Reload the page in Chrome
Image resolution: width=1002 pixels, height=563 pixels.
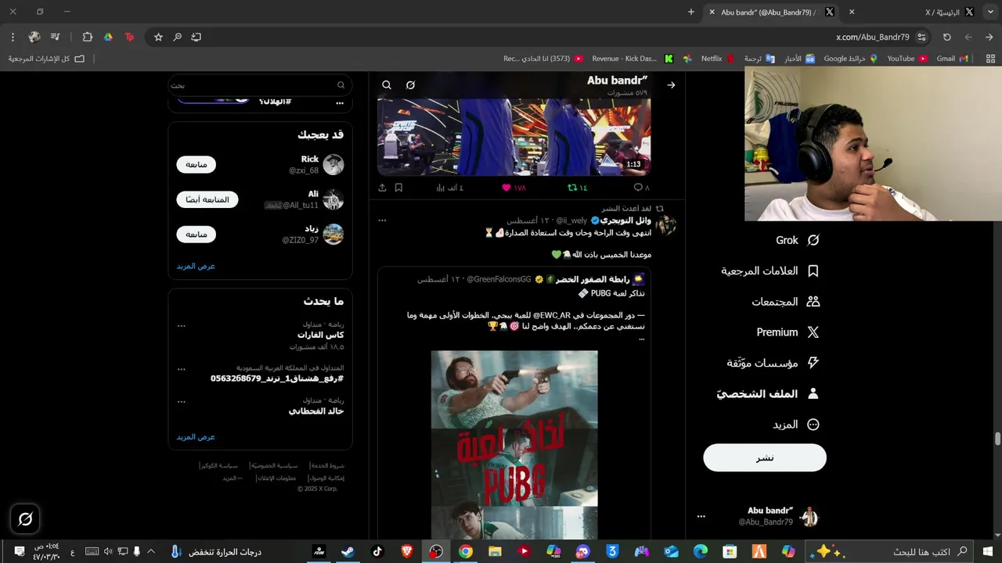(x=946, y=37)
